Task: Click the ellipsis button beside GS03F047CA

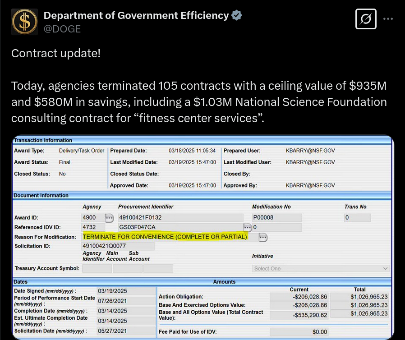Action: pyautogui.click(x=248, y=227)
